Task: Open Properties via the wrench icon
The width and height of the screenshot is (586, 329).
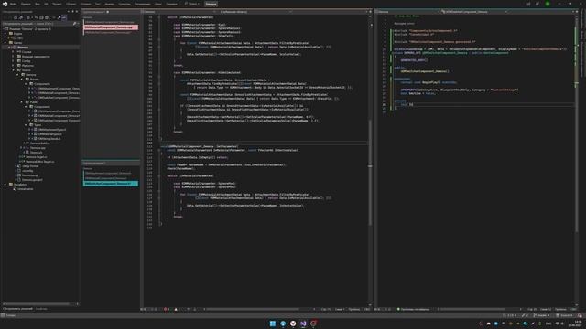Action: tap(59, 17)
